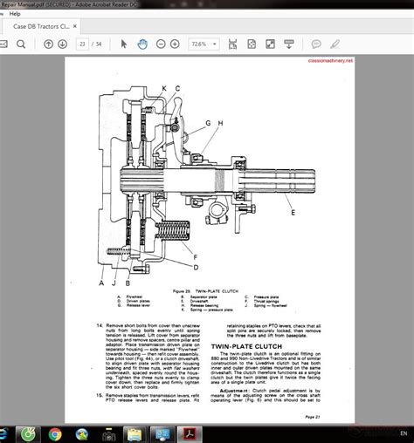This screenshot has width=414, height=443.
Task: Click label A under the flywheel drawing
Action: tap(101, 283)
